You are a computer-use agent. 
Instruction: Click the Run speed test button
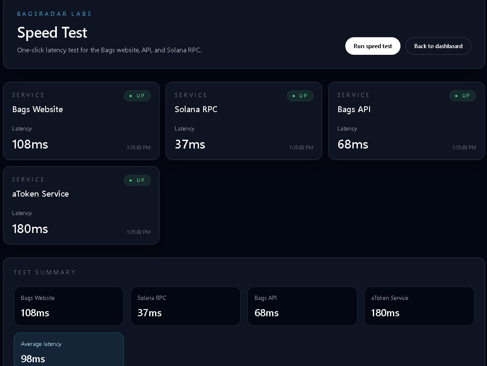click(x=373, y=46)
